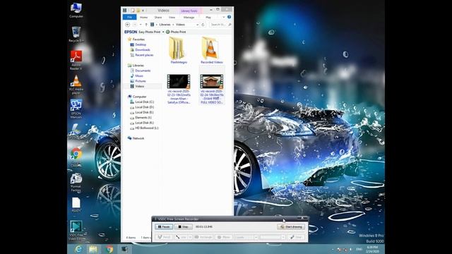Expand the ribbon with the chevron

[x=224, y=17]
